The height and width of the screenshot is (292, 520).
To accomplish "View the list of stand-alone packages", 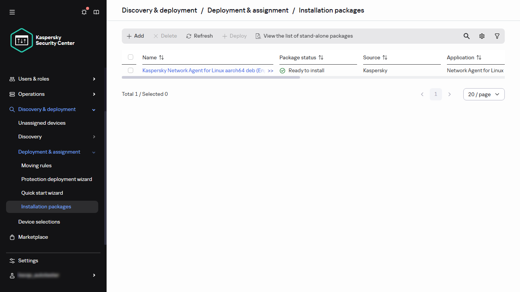I will click(x=304, y=36).
